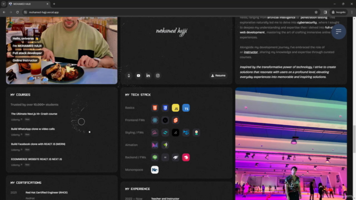
Task: Click first social icon left of YouTube
Action: (x=128, y=76)
